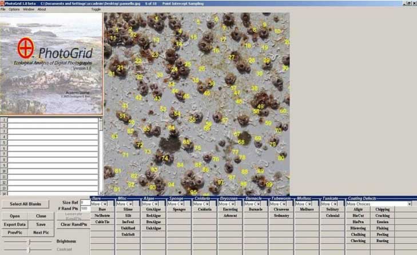Click the Brightness slider handle
The image size is (417, 255).
(x=29, y=242)
